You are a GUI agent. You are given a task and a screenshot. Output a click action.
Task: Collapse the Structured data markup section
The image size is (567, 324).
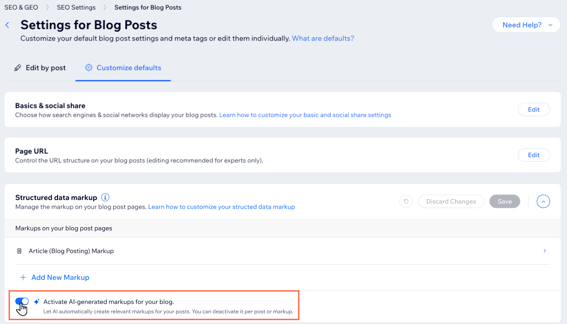[543, 201]
